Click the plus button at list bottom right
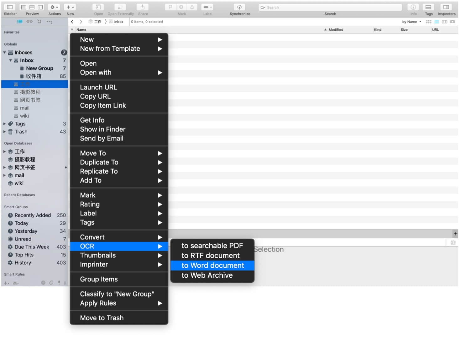 pos(455,234)
